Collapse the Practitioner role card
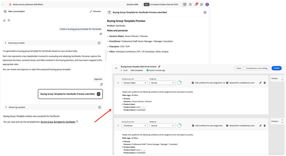This screenshot has height=156, width=286. pos(118,126)
